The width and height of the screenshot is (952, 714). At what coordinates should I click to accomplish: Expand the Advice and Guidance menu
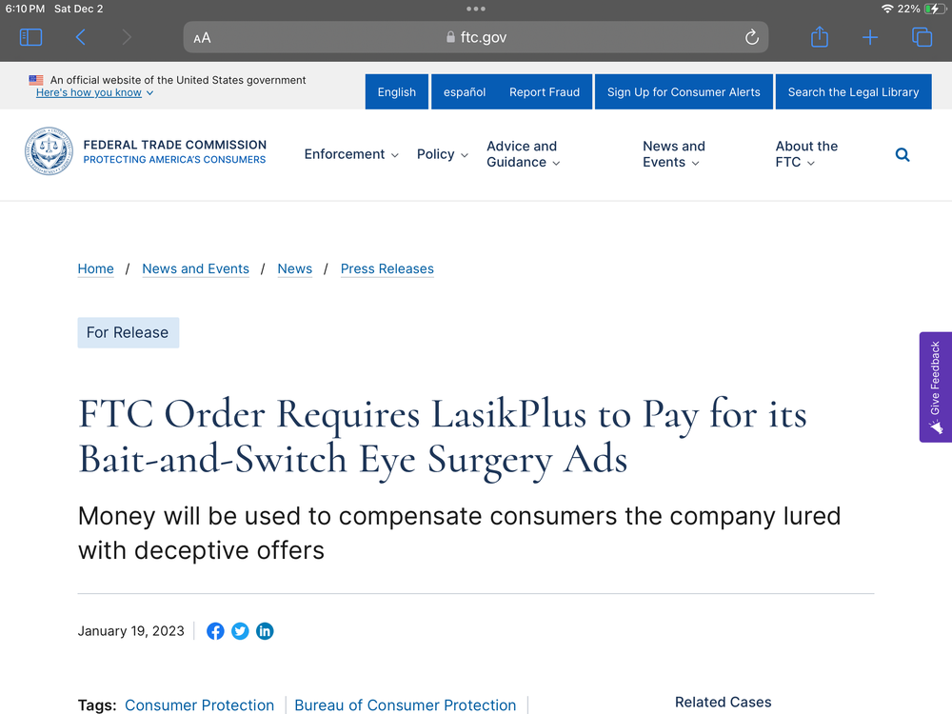click(x=524, y=154)
